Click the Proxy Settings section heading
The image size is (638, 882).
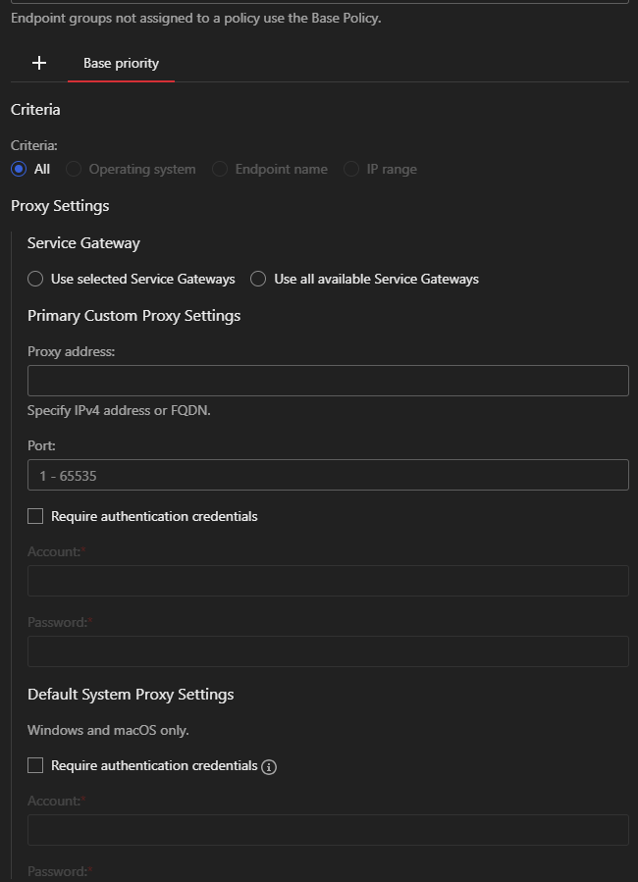[60, 206]
